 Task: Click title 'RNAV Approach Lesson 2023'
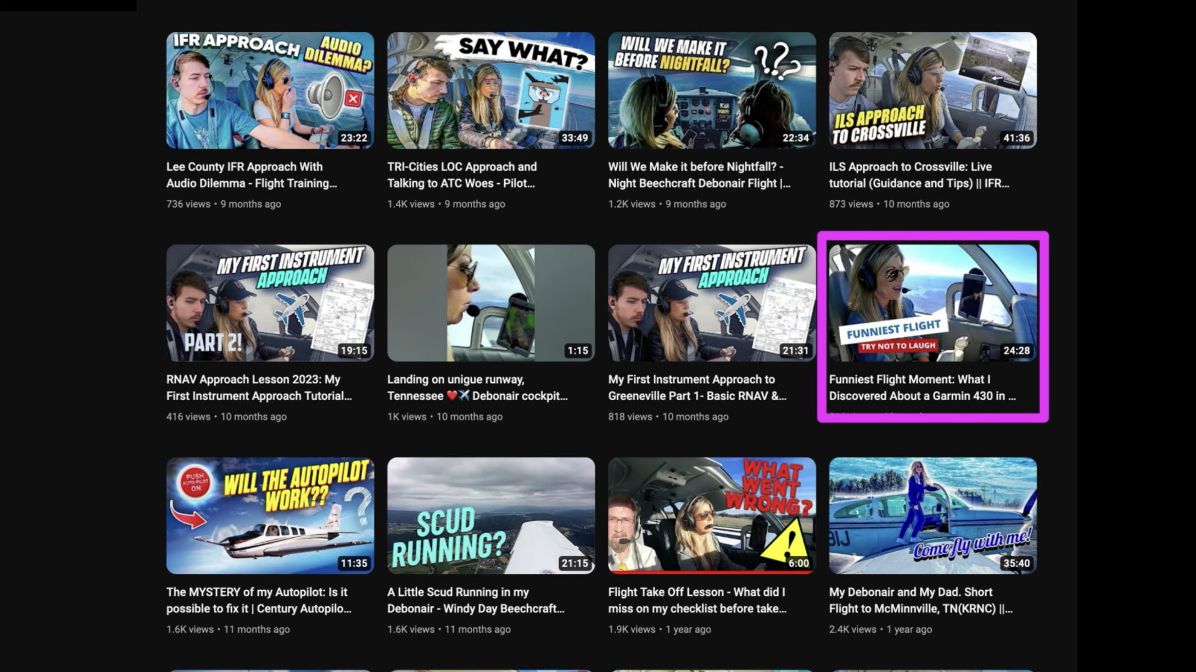click(259, 388)
